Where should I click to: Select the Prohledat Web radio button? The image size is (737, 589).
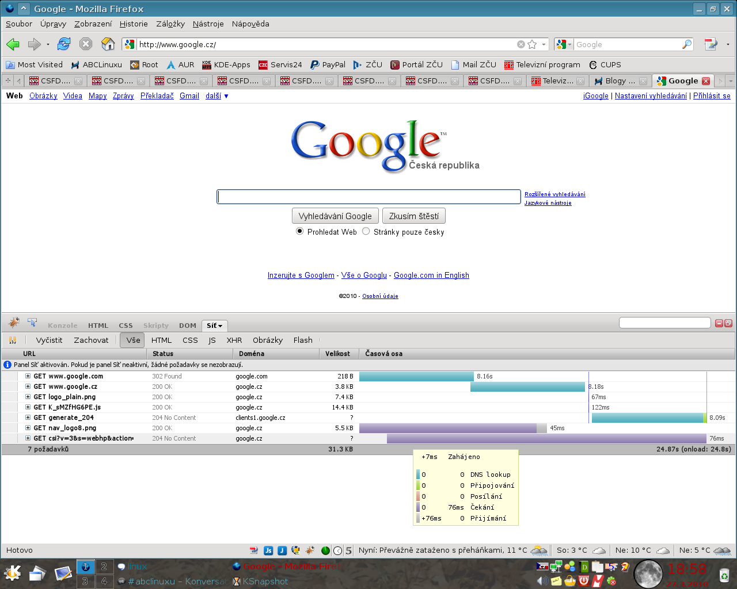point(299,231)
